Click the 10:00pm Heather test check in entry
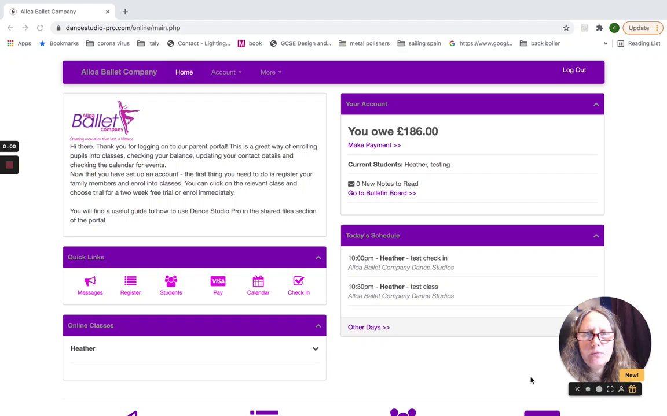The image size is (667, 416). (472, 263)
